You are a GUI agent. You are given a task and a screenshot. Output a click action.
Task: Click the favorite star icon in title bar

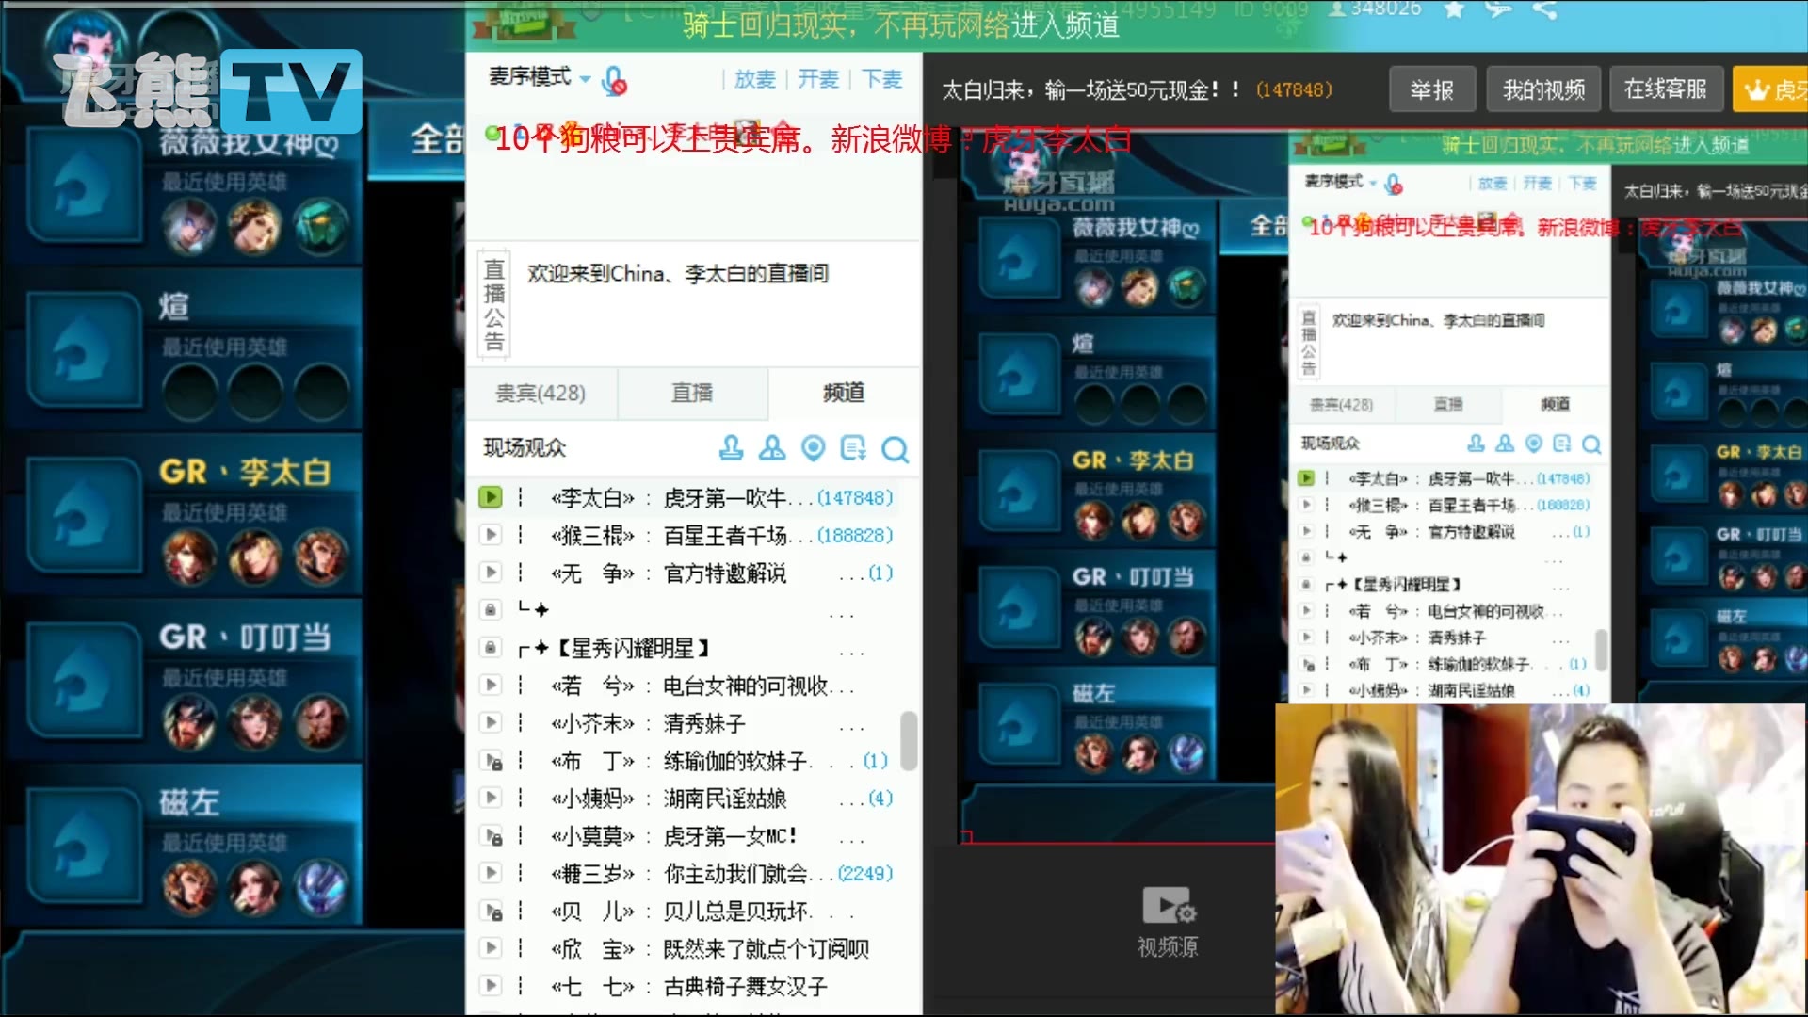1454,9
